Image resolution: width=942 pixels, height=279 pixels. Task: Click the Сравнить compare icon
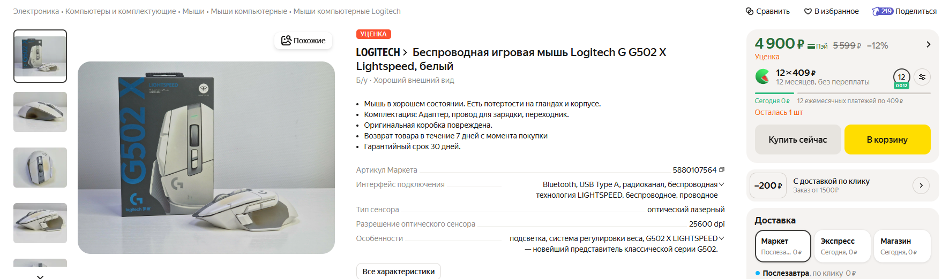pyautogui.click(x=750, y=11)
